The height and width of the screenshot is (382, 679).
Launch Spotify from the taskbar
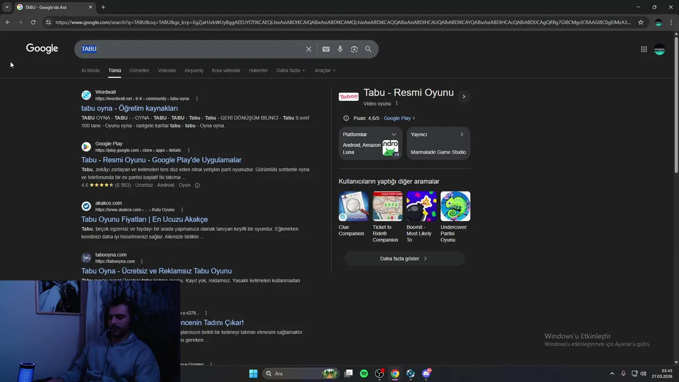click(364, 374)
